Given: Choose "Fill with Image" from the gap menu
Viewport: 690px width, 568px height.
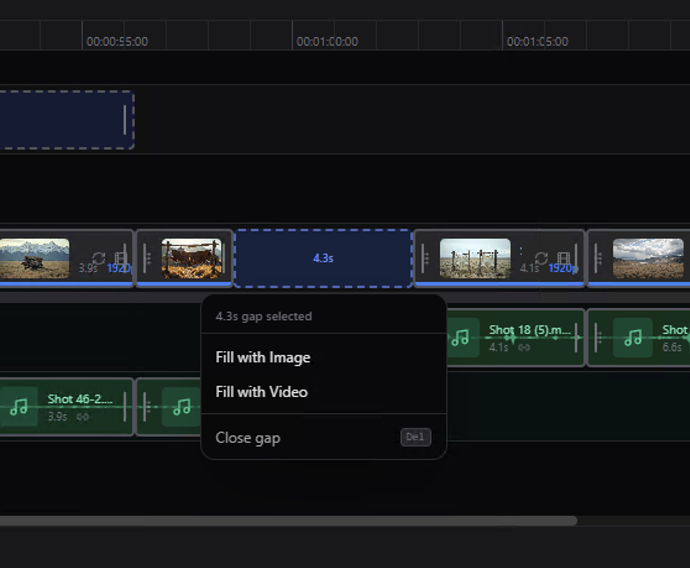Looking at the screenshot, I should point(263,357).
